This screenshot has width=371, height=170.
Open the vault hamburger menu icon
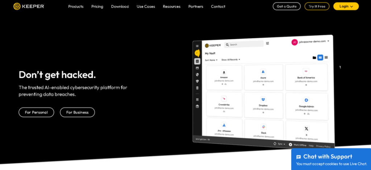click(197, 46)
